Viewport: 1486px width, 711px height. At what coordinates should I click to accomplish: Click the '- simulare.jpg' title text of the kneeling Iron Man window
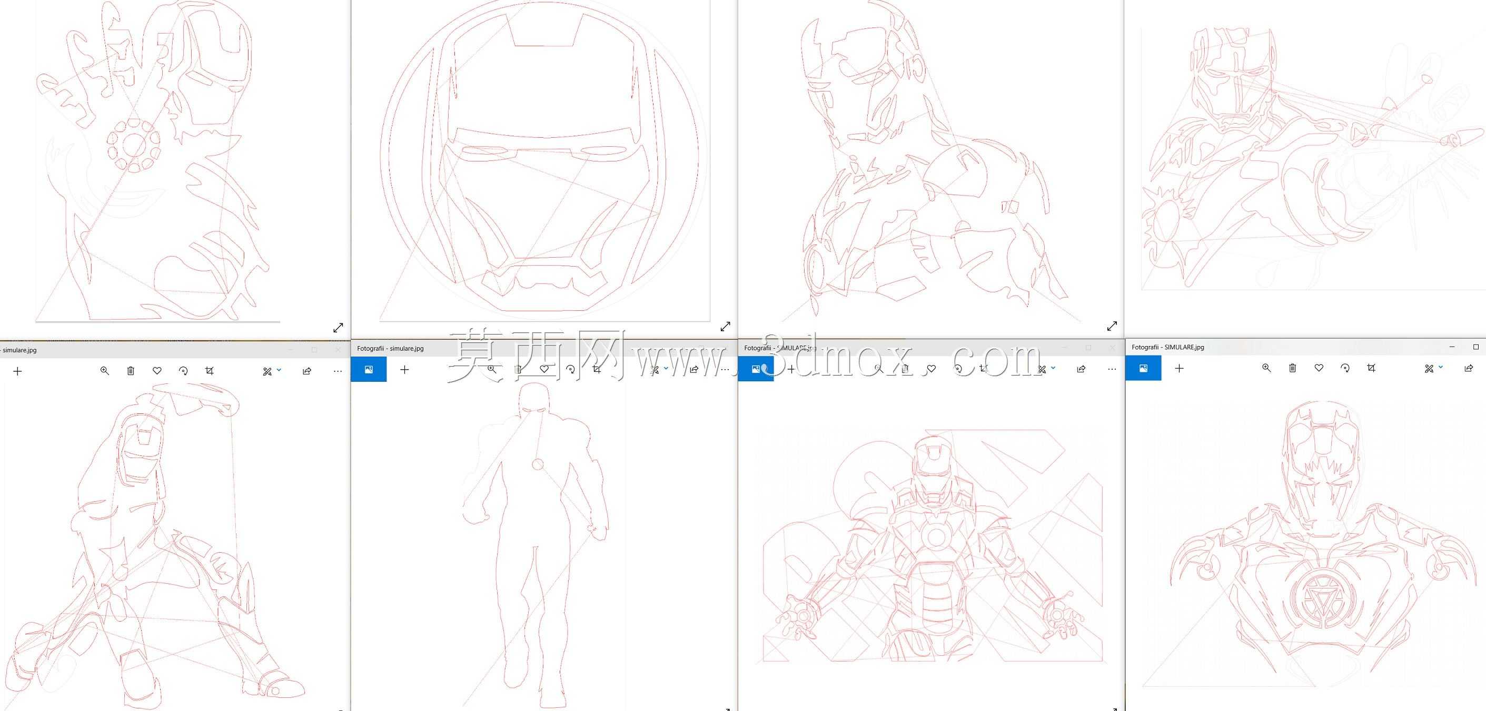coord(18,350)
